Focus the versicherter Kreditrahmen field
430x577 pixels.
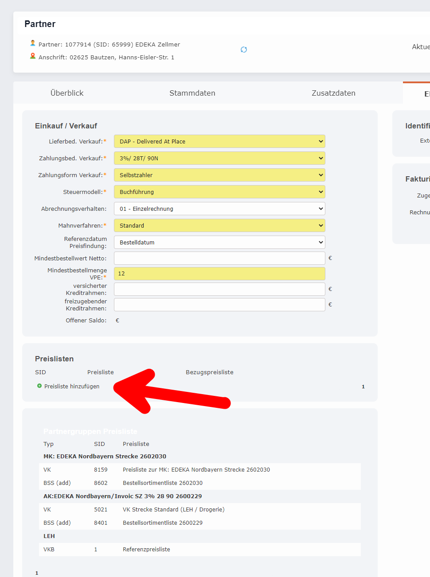tap(219, 289)
